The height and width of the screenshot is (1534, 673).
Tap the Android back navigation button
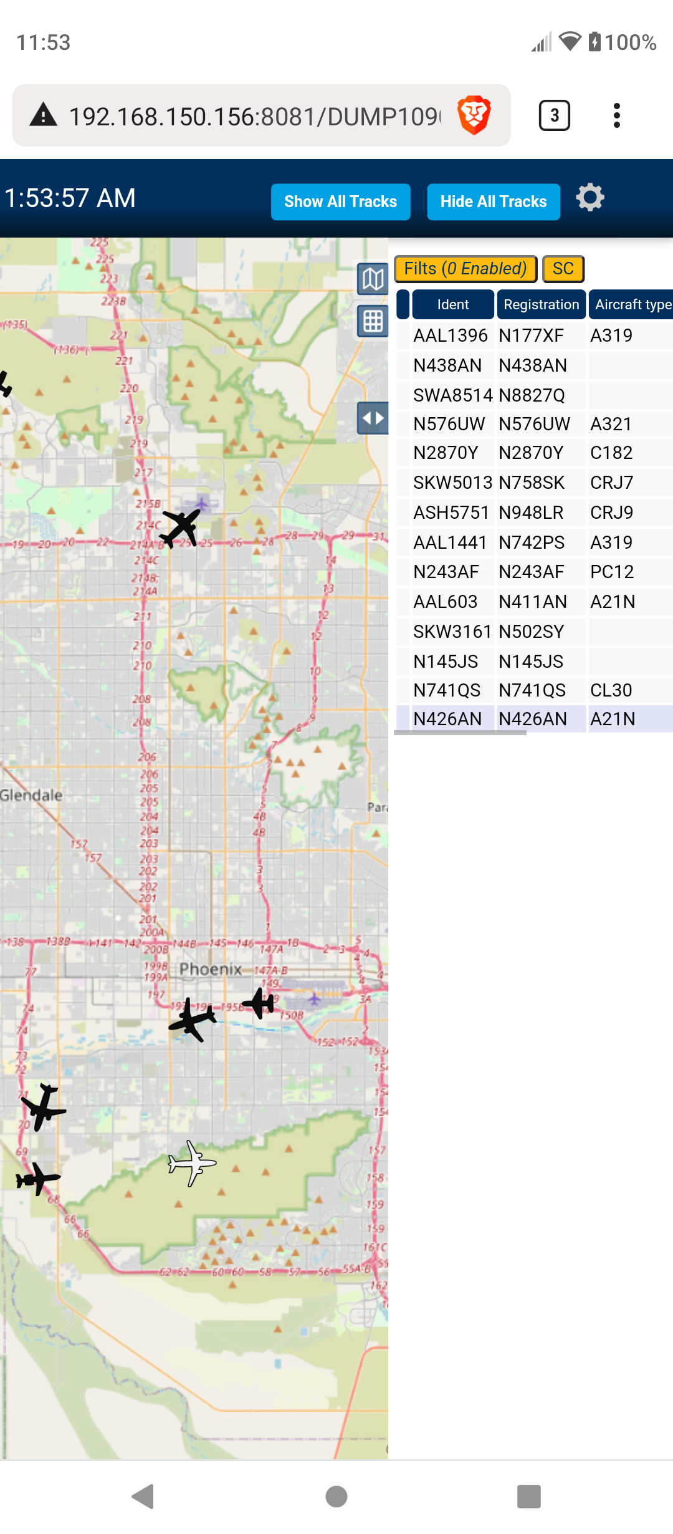tap(143, 1496)
